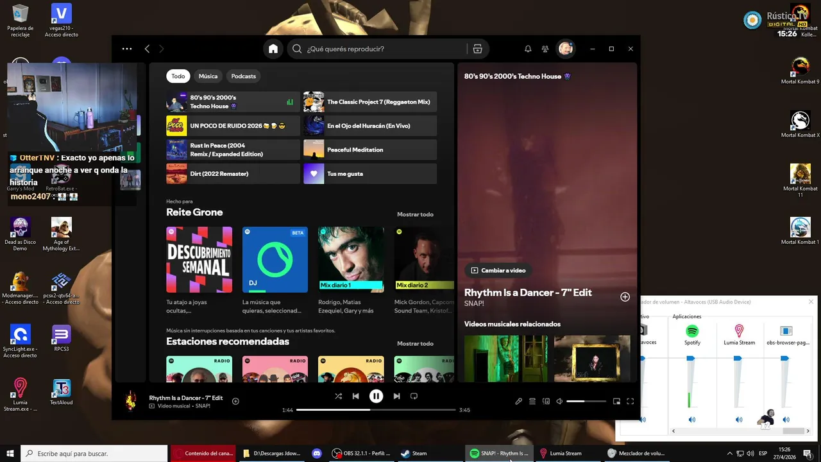Image resolution: width=821 pixels, height=462 pixels.
Task: Select the 'Todo' filter chip
Action: click(x=178, y=76)
